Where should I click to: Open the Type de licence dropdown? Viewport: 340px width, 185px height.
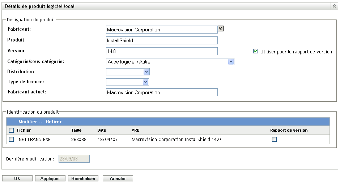(x=146, y=82)
